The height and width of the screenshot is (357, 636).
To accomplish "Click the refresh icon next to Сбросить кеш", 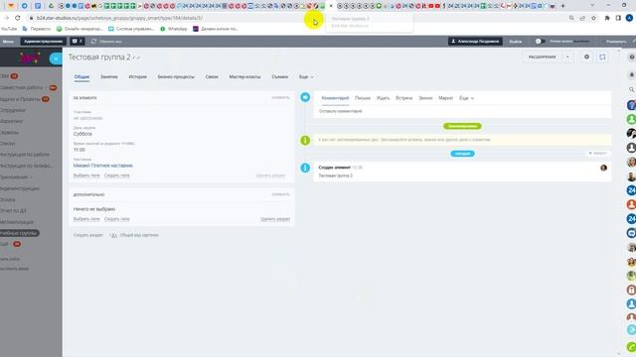I will point(93,42).
